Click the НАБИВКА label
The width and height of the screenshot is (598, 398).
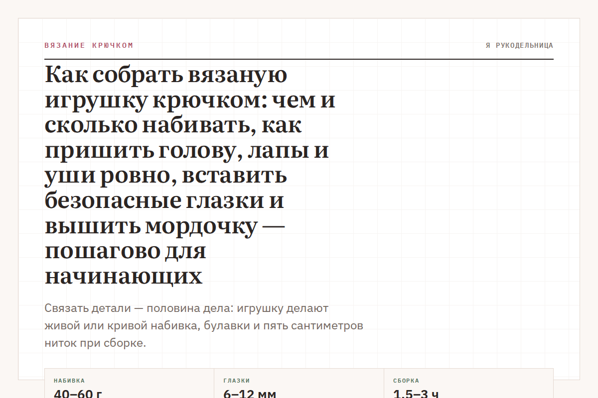pos(69,381)
